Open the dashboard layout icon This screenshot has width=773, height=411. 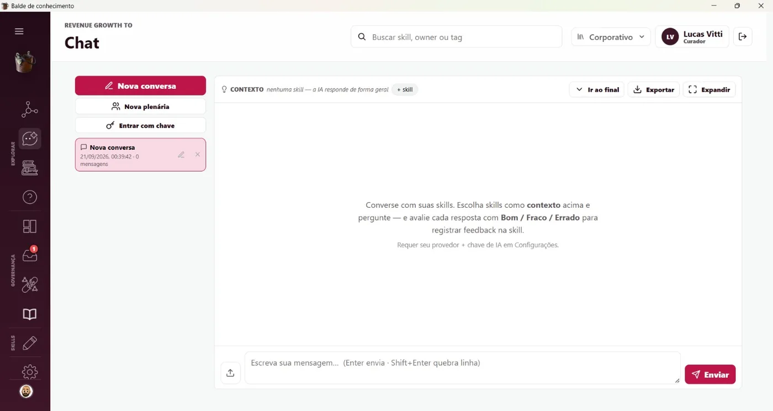coord(30,226)
